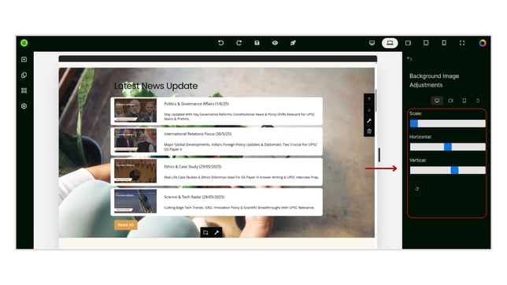Image resolution: width=507 pixels, height=285 pixels.
Task: Click the green logo icon at top left
Action: pyautogui.click(x=24, y=43)
